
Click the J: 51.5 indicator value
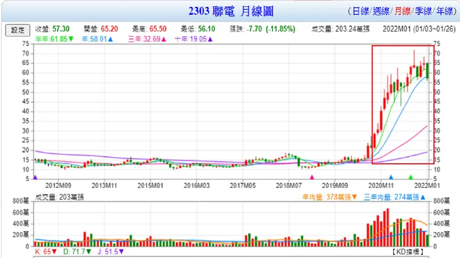[x=111, y=252]
